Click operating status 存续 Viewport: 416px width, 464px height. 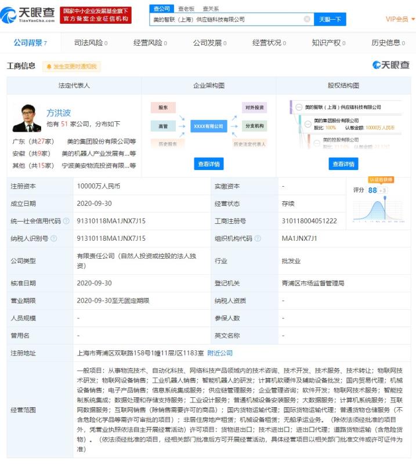click(x=288, y=204)
